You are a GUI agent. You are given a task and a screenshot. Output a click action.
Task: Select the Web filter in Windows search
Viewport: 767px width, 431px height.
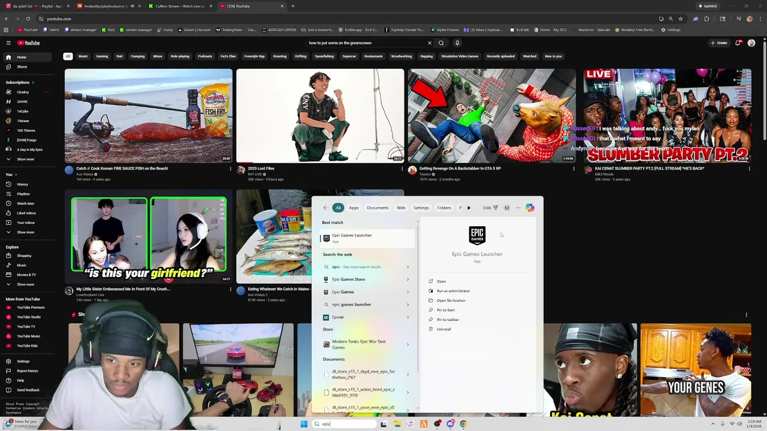pos(401,208)
